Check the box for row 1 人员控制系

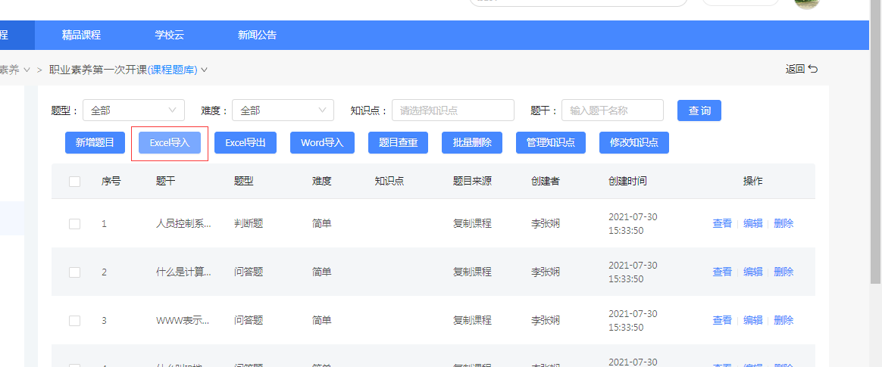click(x=74, y=224)
